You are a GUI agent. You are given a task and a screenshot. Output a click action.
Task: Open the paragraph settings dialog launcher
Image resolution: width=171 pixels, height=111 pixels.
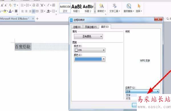pyautogui.click(x=56, y=14)
